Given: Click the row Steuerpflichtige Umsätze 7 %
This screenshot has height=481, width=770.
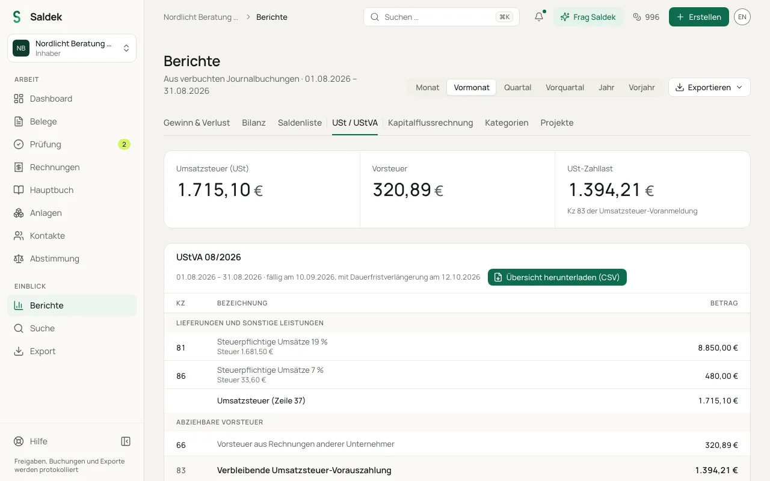Looking at the screenshot, I should tap(457, 375).
